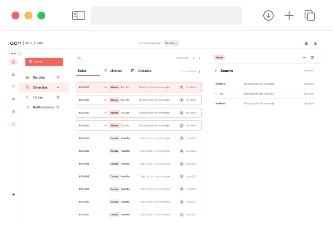The height and width of the screenshot is (227, 333).
Task: Click the plus icon at sidebar bottom
Action: pyautogui.click(x=13, y=194)
